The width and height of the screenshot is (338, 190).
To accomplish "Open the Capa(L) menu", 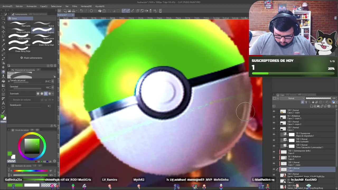I will [44, 6].
